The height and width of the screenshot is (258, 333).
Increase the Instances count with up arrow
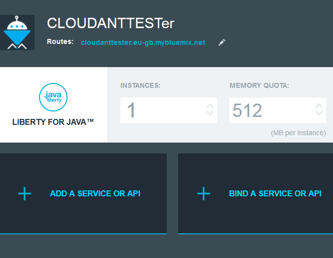click(210, 106)
